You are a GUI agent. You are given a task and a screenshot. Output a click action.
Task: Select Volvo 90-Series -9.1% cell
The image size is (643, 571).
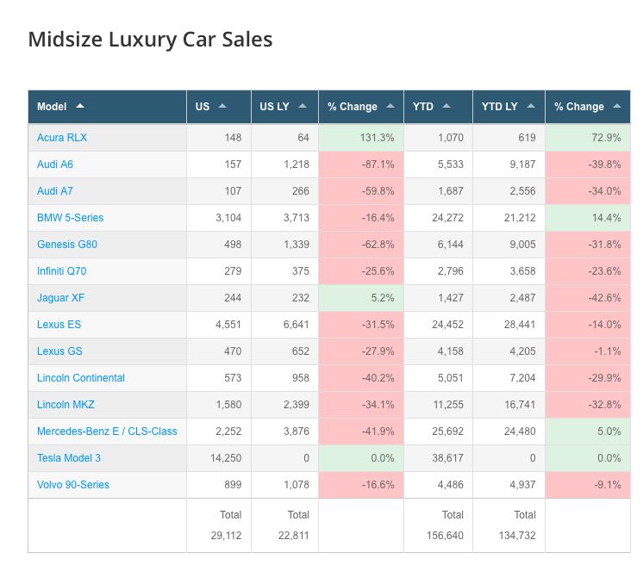pyautogui.click(x=588, y=485)
